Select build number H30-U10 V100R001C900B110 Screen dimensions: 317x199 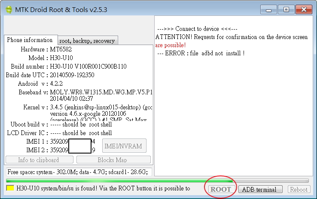point(88,66)
